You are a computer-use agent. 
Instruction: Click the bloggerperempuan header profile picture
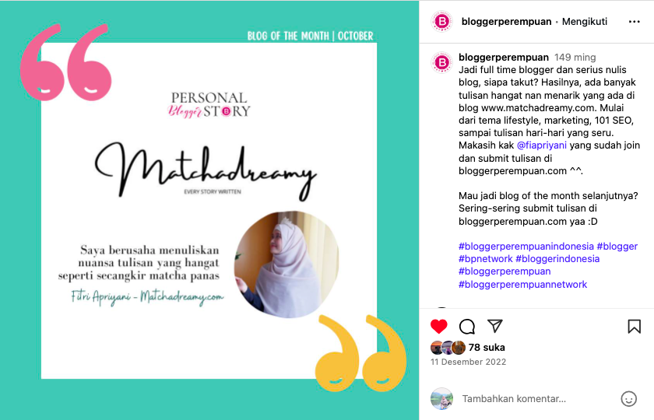pyautogui.click(x=442, y=21)
